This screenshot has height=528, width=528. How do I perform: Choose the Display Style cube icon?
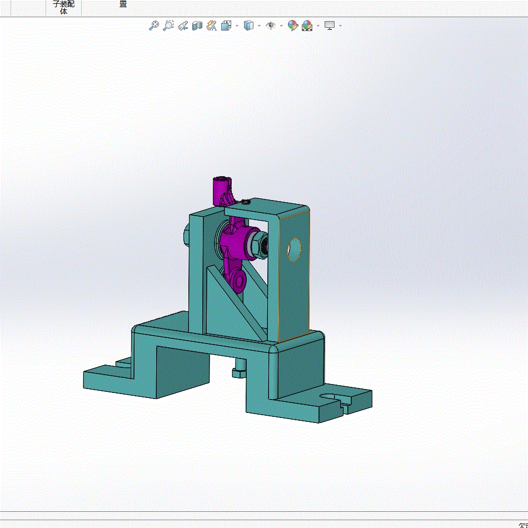pyautogui.click(x=248, y=26)
